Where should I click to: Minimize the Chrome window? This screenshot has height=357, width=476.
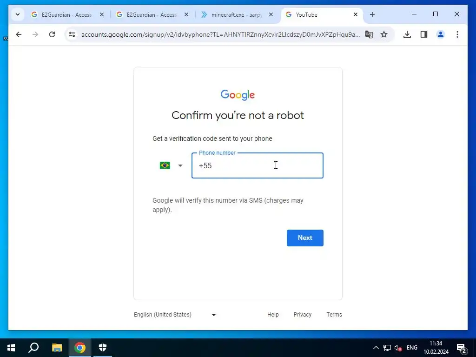414,14
